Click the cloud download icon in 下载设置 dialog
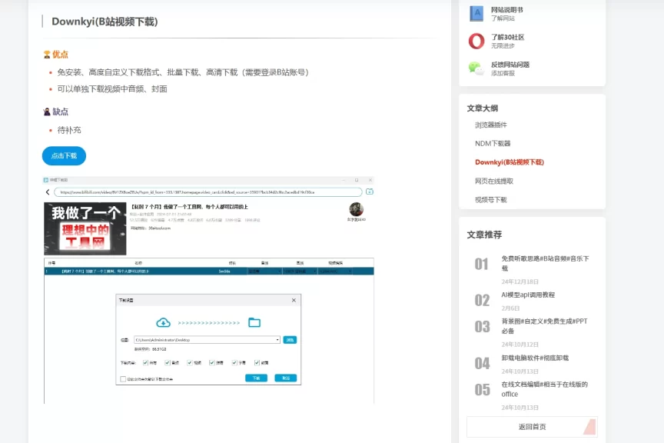This screenshot has height=443, width=664. point(163,321)
